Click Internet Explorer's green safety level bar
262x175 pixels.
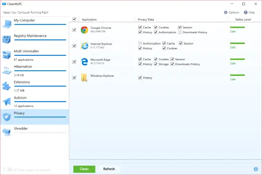point(237,43)
